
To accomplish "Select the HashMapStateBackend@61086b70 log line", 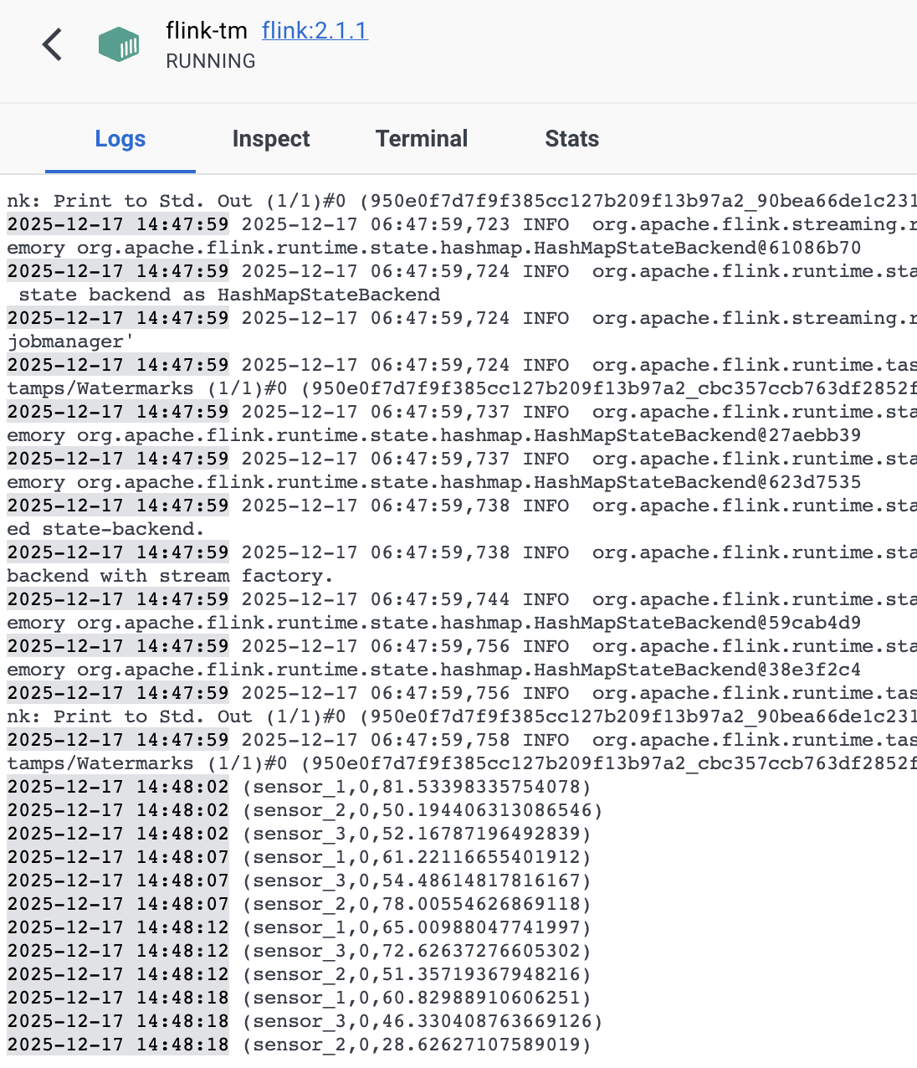I will [335, 248].
